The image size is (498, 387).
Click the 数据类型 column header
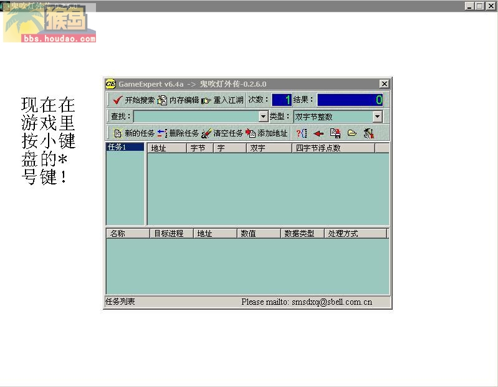pos(303,234)
